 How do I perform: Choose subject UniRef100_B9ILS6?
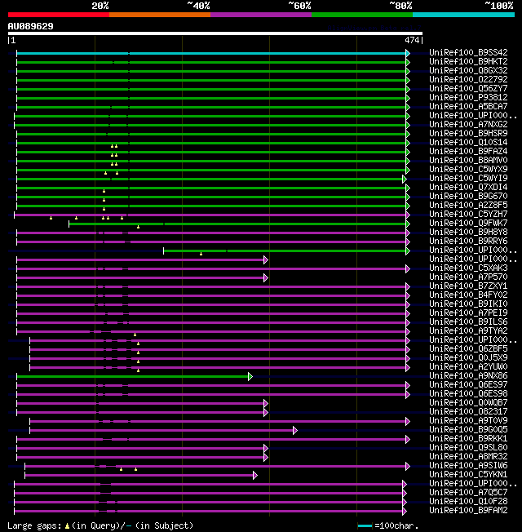468,322
